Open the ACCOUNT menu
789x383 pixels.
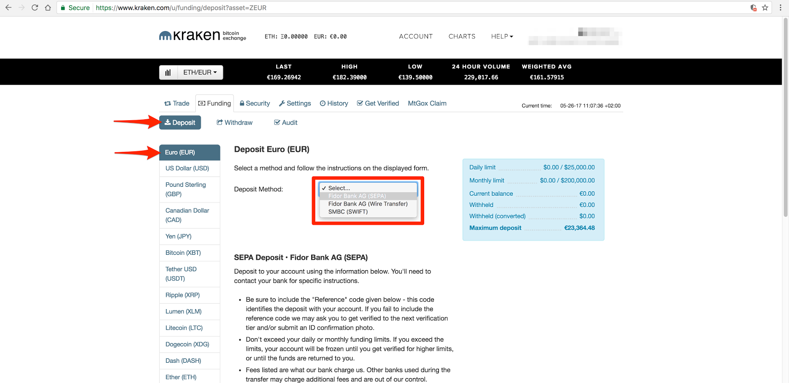click(416, 36)
